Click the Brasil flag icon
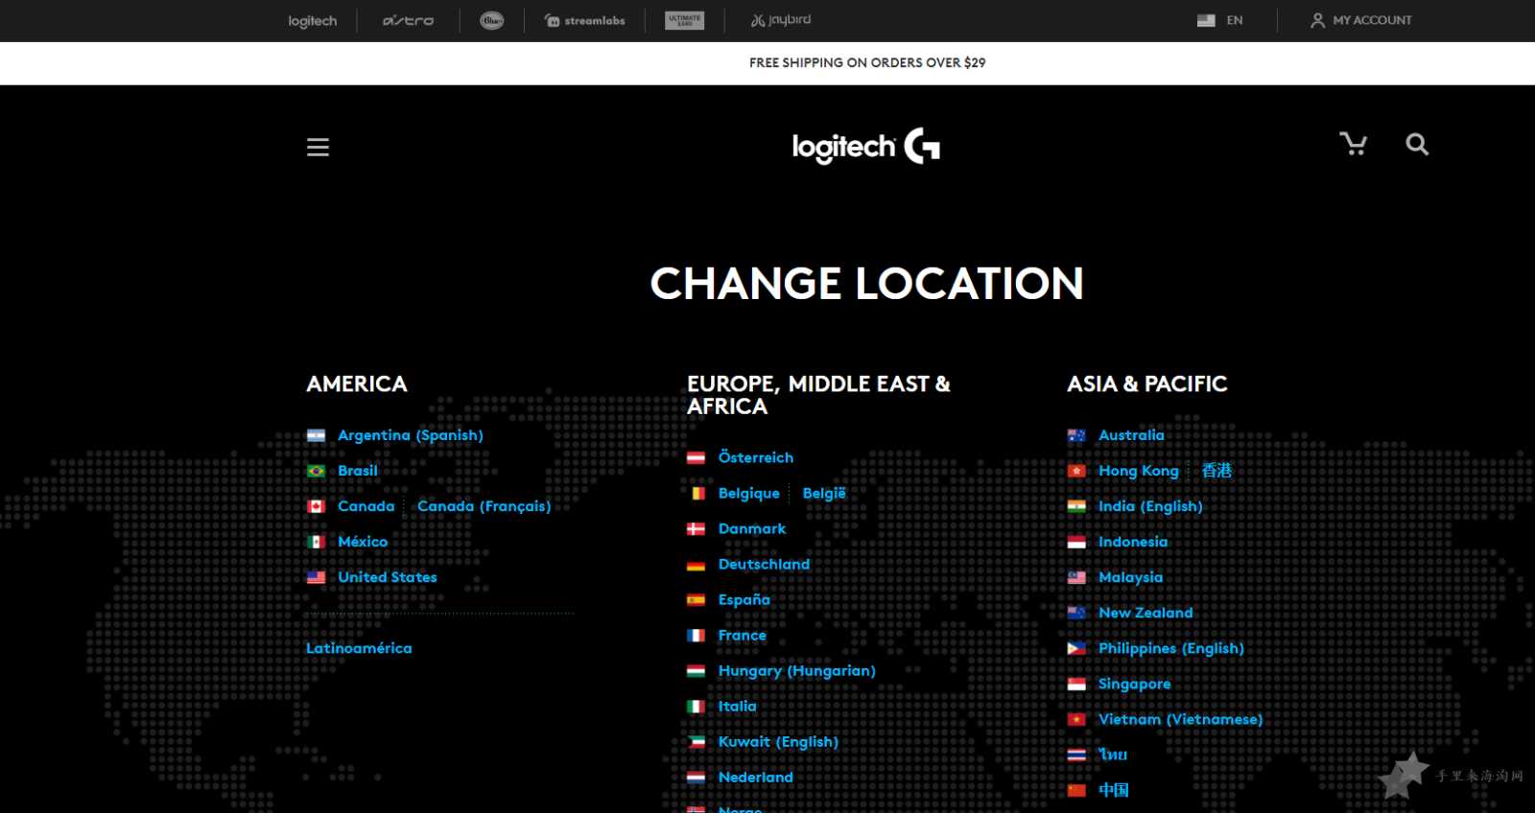 tap(316, 471)
